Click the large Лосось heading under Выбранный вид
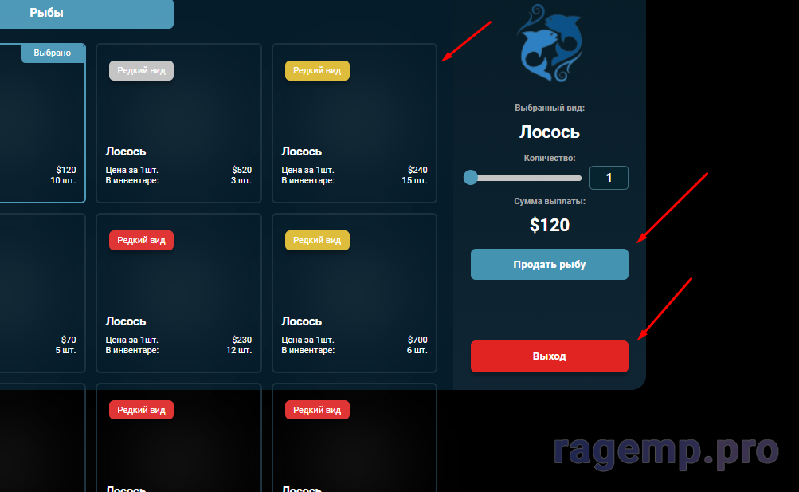Image resolution: width=799 pixels, height=492 pixels. 550,132
